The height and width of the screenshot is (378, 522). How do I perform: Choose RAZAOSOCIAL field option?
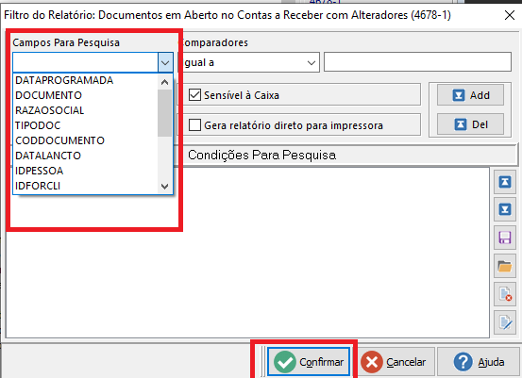50,110
